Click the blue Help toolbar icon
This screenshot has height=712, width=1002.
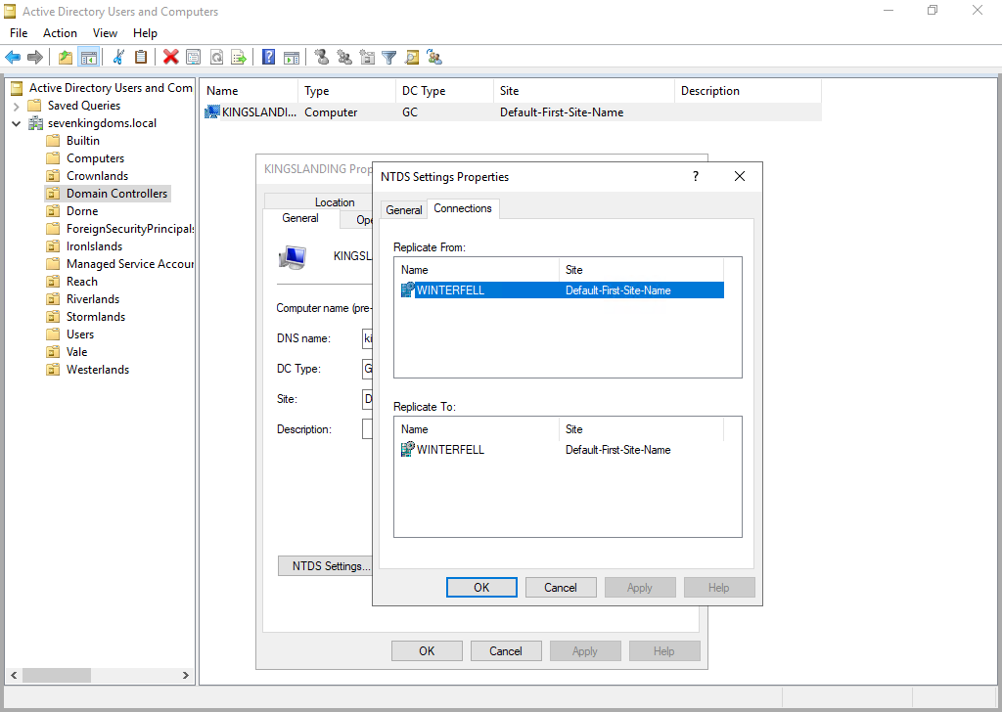click(x=268, y=58)
